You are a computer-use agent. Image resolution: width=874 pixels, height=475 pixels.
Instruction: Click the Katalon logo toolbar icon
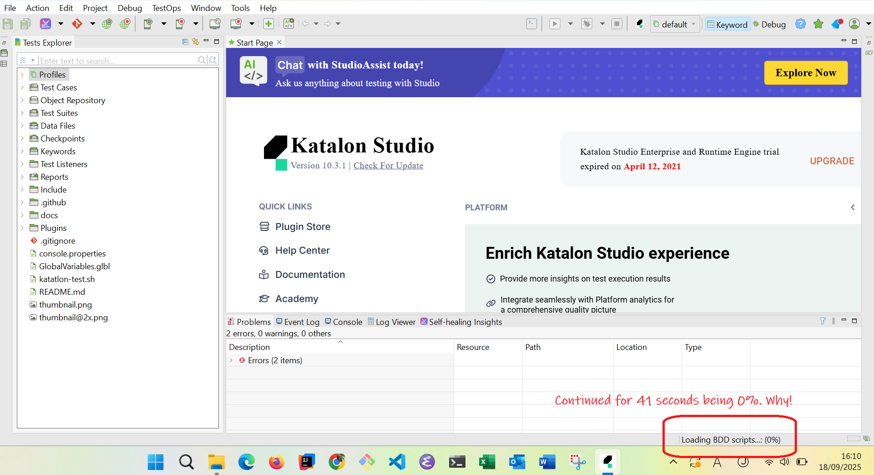click(640, 24)
